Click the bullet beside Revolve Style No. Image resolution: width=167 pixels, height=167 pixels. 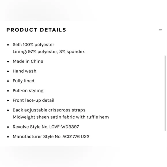pos(8,127)
